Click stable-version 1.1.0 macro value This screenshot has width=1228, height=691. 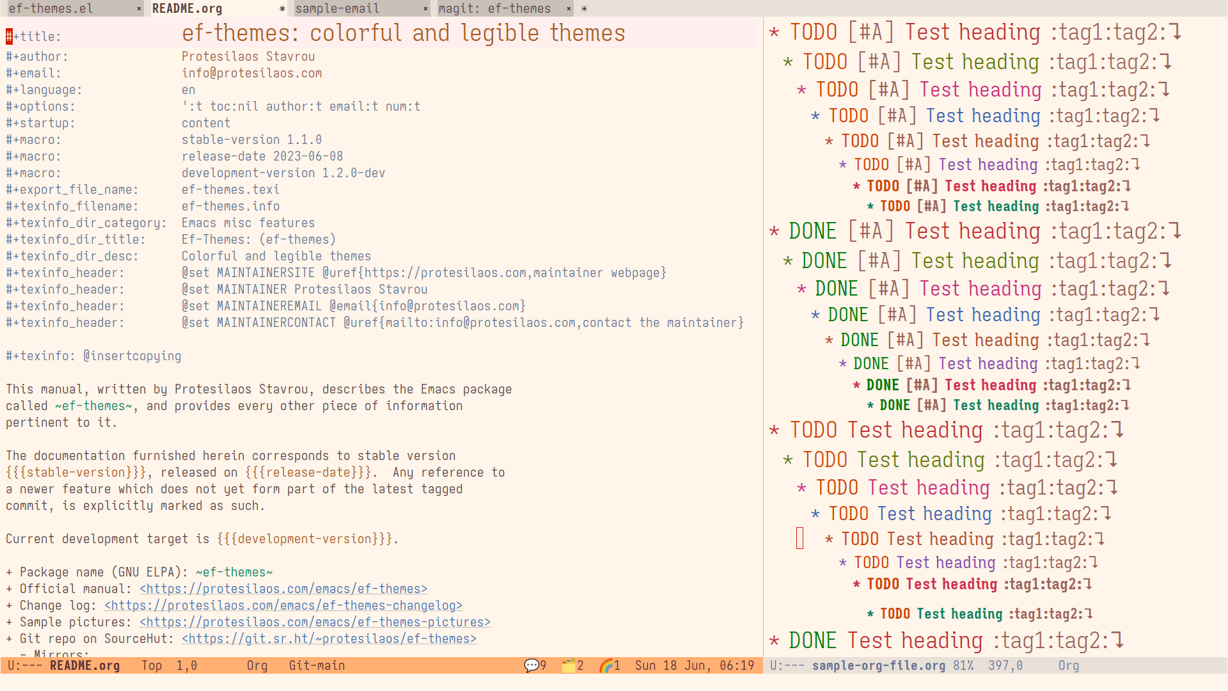click(x=252, y=139)
